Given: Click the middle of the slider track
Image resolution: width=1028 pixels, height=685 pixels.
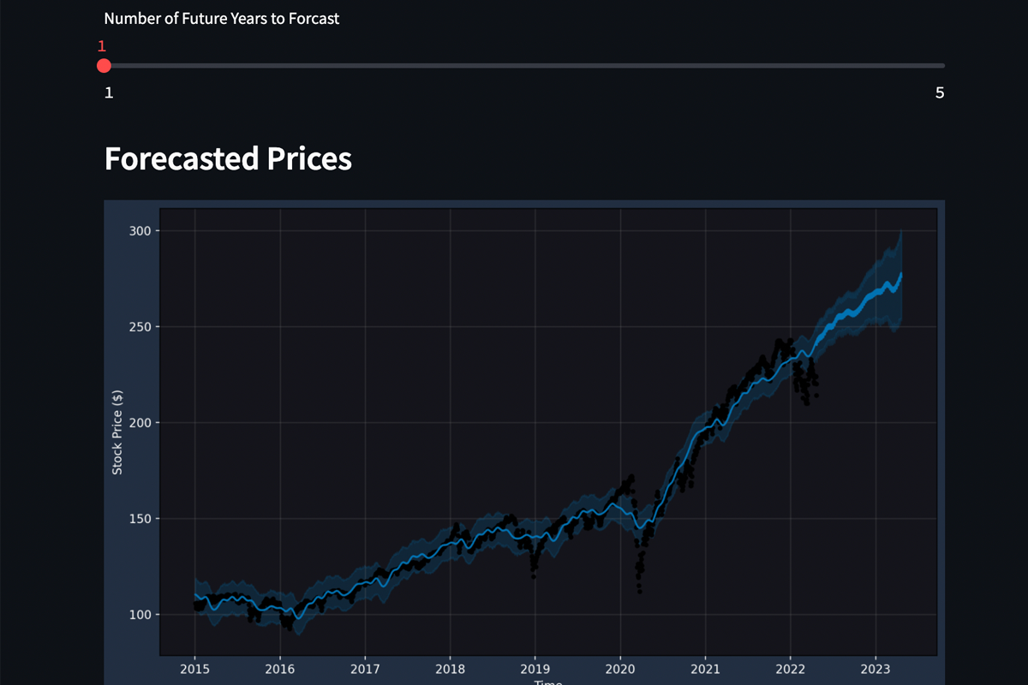Looking at the screenshot, I should click(x=523, y=64).
